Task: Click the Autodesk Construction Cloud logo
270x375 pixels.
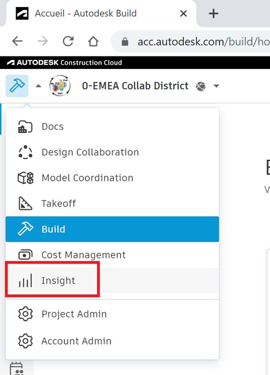Action: (64, 63)
